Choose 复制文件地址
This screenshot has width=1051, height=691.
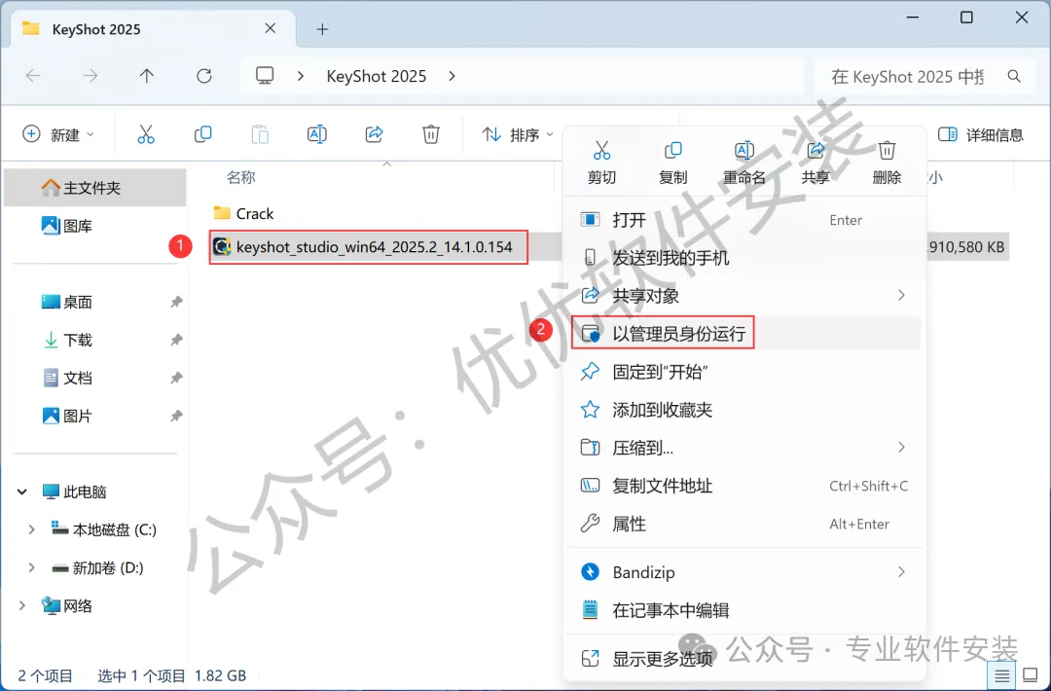(x=743, y=486)
